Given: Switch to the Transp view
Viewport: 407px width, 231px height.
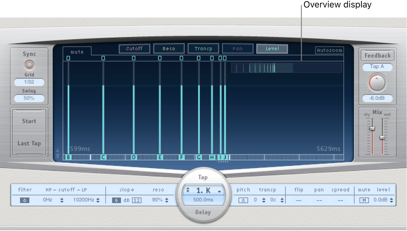Looking at the screenshot, I should tap(203, 49).
